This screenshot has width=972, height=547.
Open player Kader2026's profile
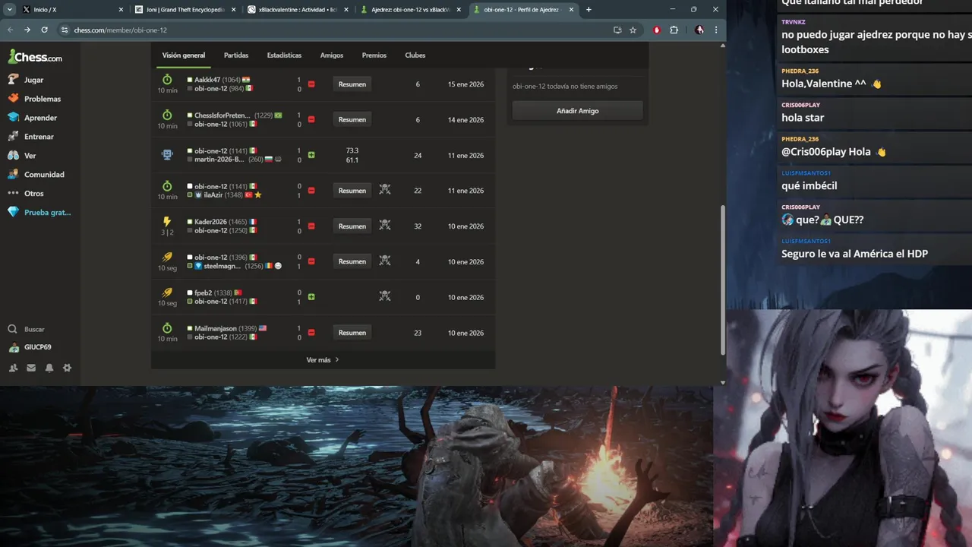click(210, 222)
